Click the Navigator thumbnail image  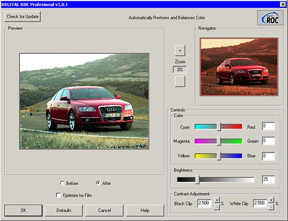[x=239, y=67]
